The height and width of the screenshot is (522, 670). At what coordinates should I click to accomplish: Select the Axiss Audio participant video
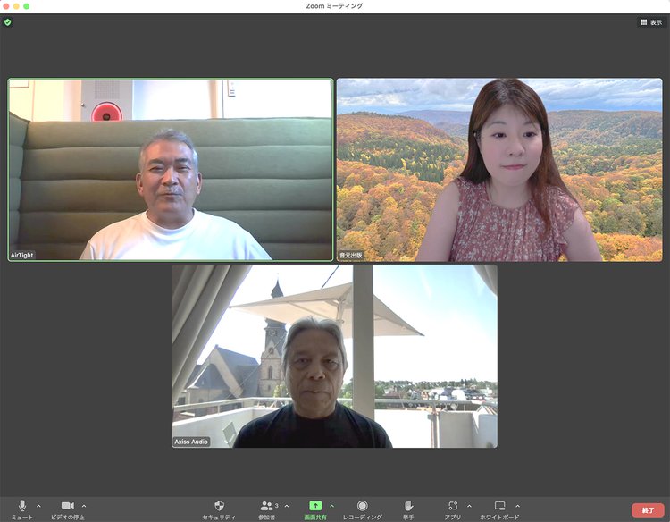click(335, 356)
